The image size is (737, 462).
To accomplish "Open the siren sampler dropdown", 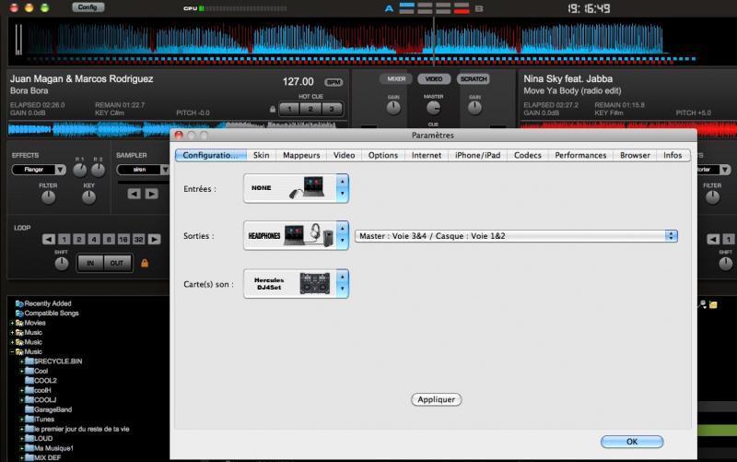I will [143, 170].
